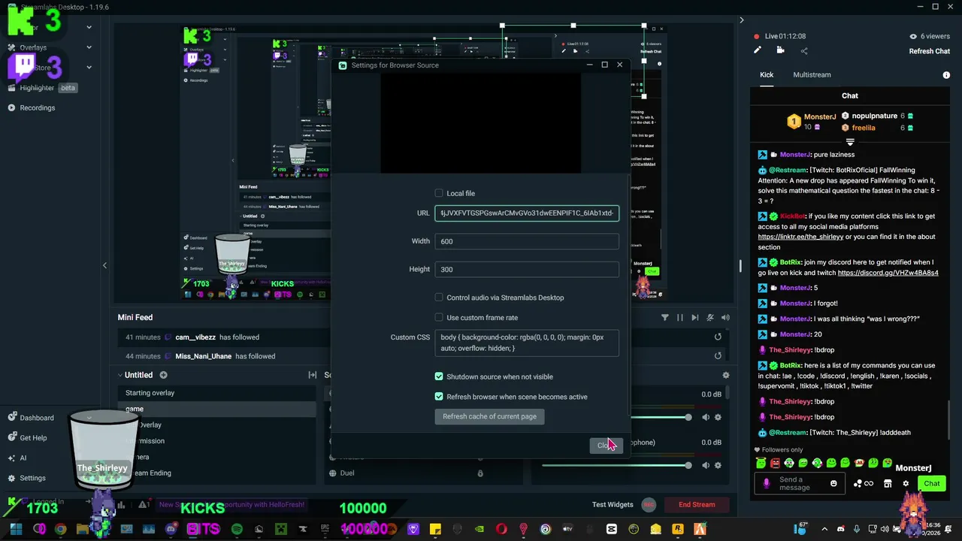Skip to next alert in Mini Feed

coord(695,318)
